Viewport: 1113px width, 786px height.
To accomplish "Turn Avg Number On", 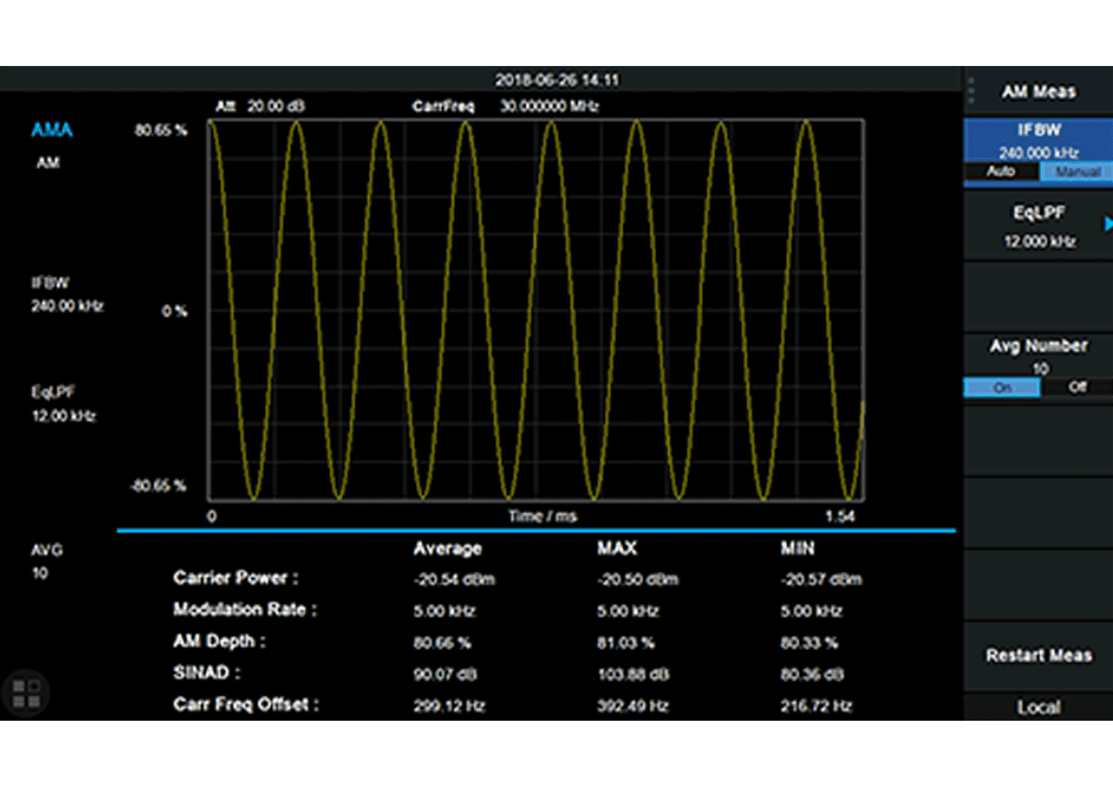I will (1002, 388).
